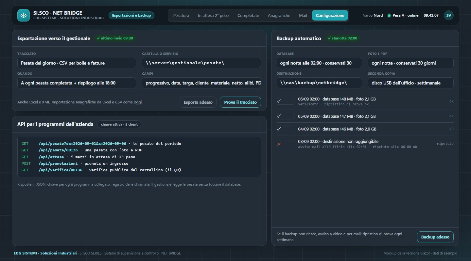Click the 'SI.SCO · NET BRIDGE' title
Screen dimensions: 471x261
(58, 13)
